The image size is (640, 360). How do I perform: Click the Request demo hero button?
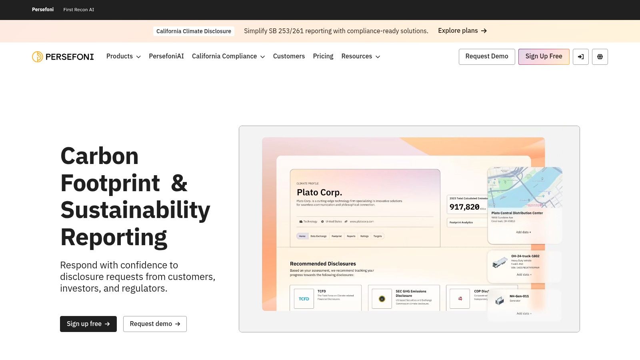pyautogui.click(x=155, y=324)
